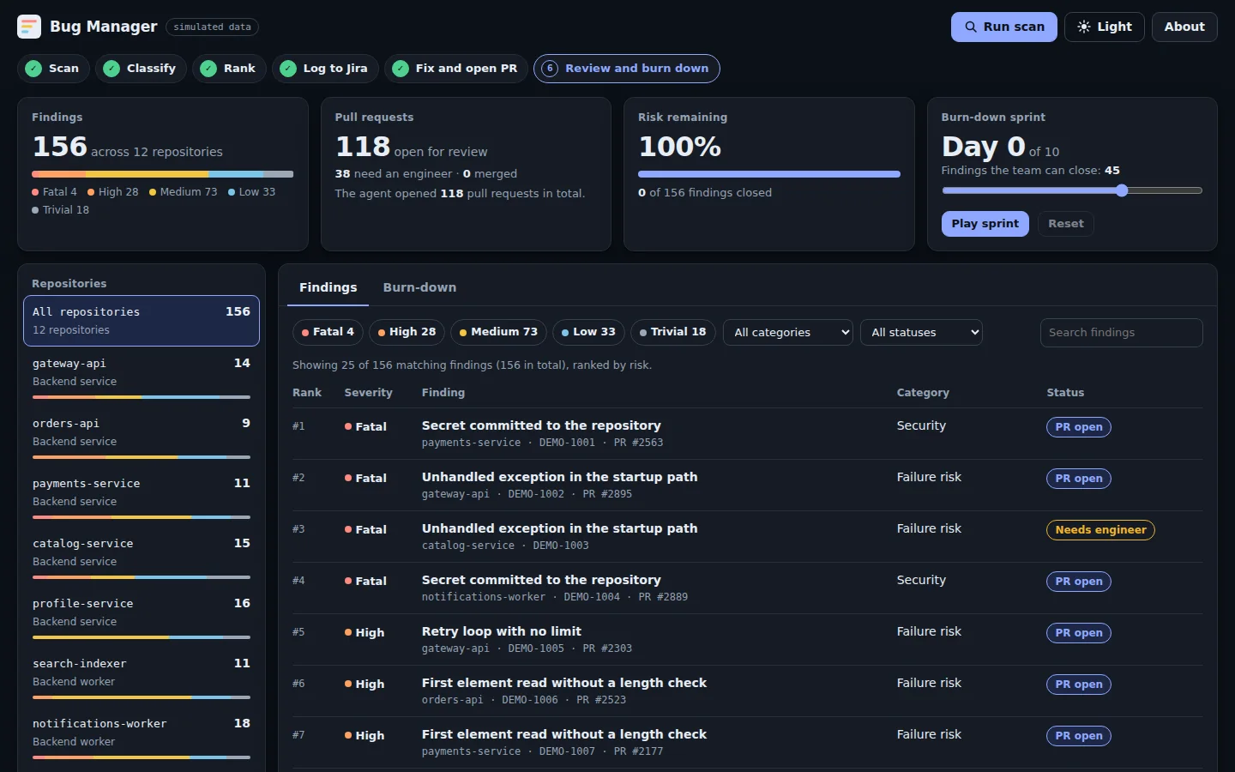The height and width of the screenshot is (772, 1235).
Task: Toggle the Trivial 18 severity filter
Action: coord(673,332)
